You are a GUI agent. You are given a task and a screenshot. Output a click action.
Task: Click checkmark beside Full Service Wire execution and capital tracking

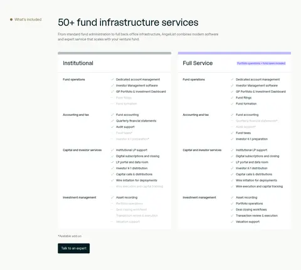coord(232,187)
